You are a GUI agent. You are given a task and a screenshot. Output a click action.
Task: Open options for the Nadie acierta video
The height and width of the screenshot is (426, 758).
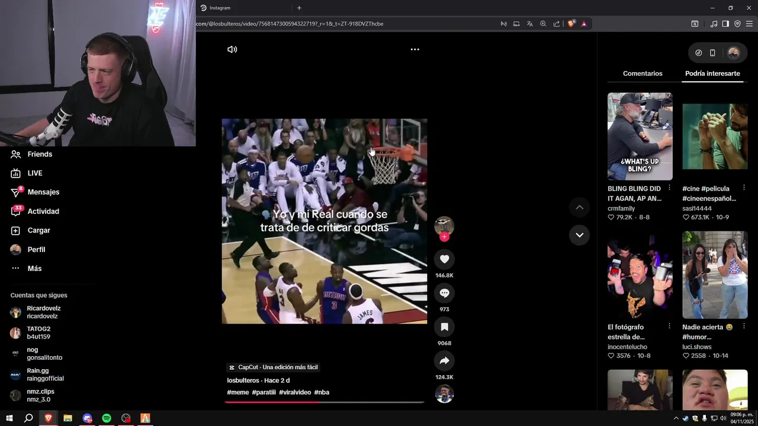744,326
